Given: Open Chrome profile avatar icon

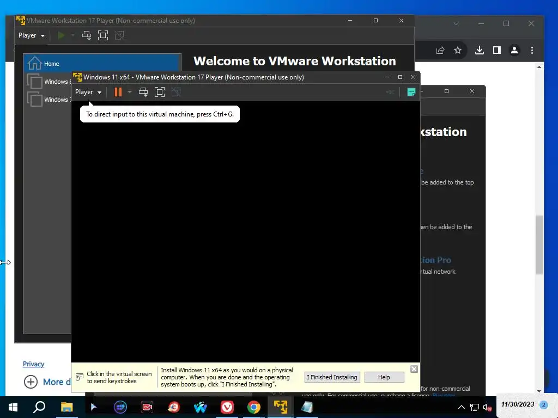Looking at the screenshot, I should coord(514,50).
